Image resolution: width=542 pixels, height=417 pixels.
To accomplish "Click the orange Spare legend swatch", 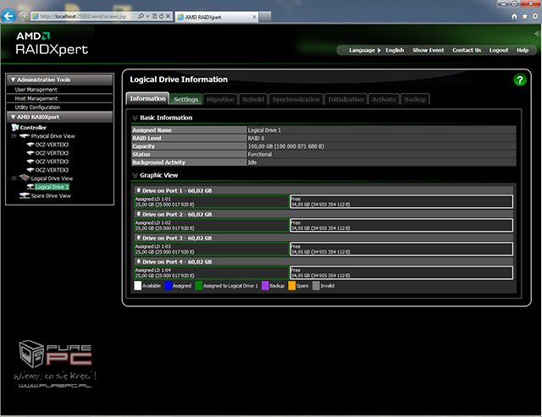I will 291,286.
